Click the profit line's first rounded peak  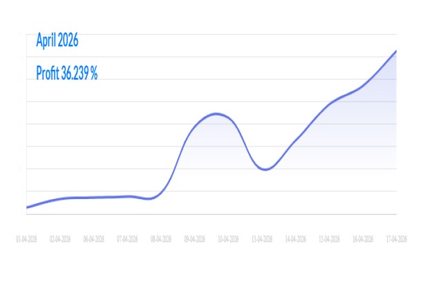point(216,113)
